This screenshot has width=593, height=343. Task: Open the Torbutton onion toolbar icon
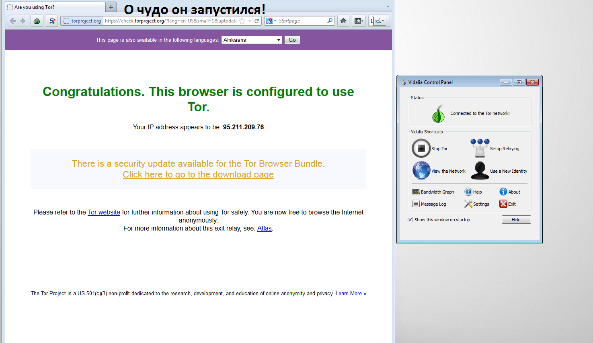37,21
